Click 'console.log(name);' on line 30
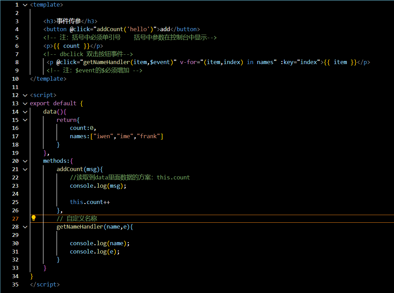This screenshot has width=394, height=293. coord(100,243)
